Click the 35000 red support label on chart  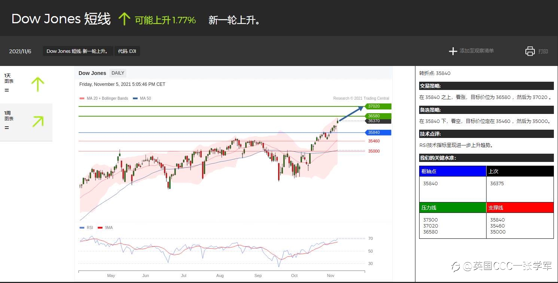click(374, 151)
